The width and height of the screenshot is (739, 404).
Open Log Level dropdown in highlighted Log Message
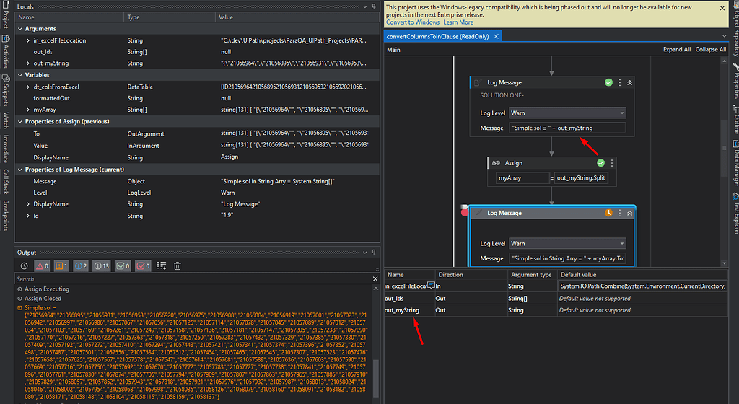(568, 243)
